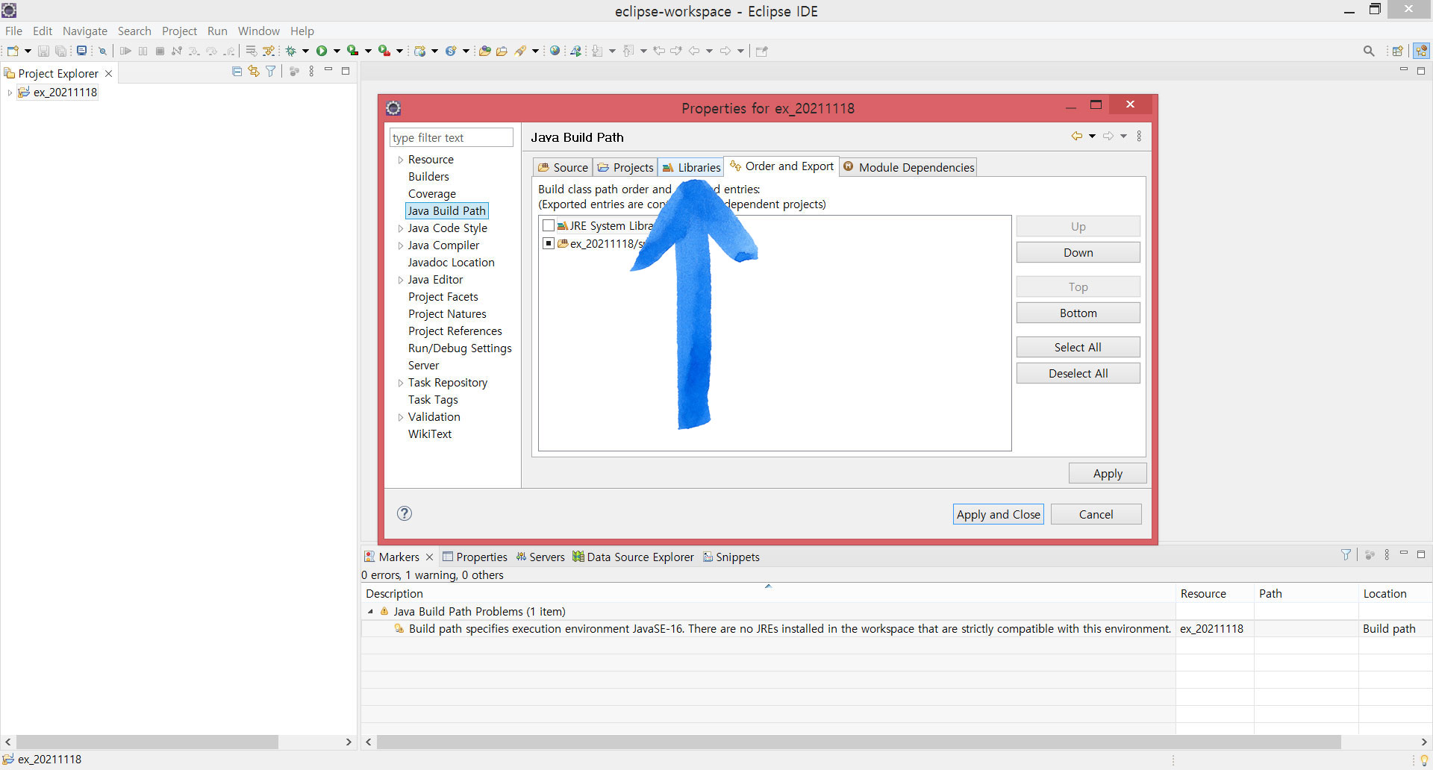Click the flashlight Search icon
The image size is (1433, 770).
[521, 51]
